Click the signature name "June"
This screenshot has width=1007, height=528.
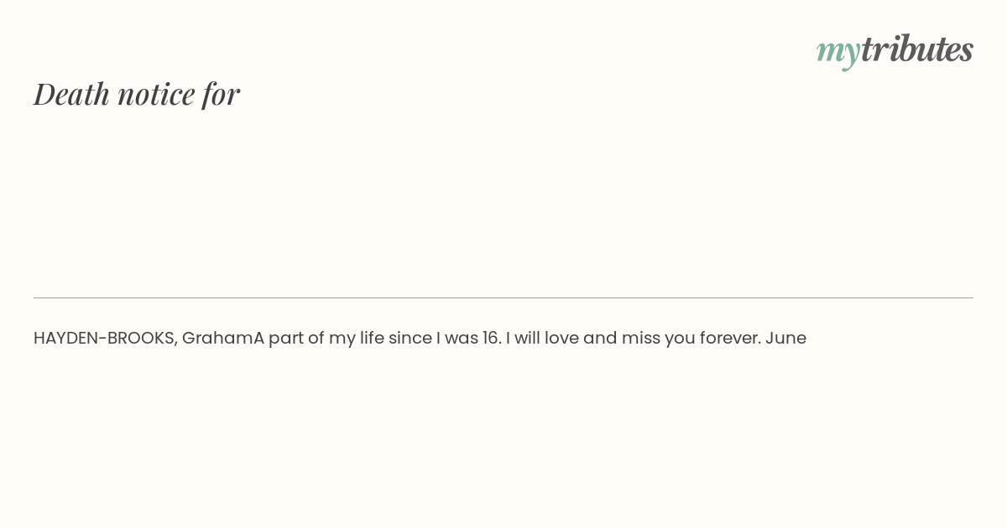point(785,339)
